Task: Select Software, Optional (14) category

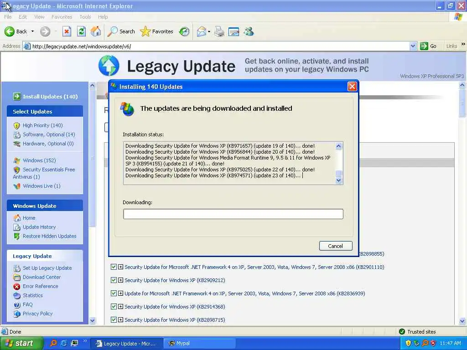Action: (49, 134)
